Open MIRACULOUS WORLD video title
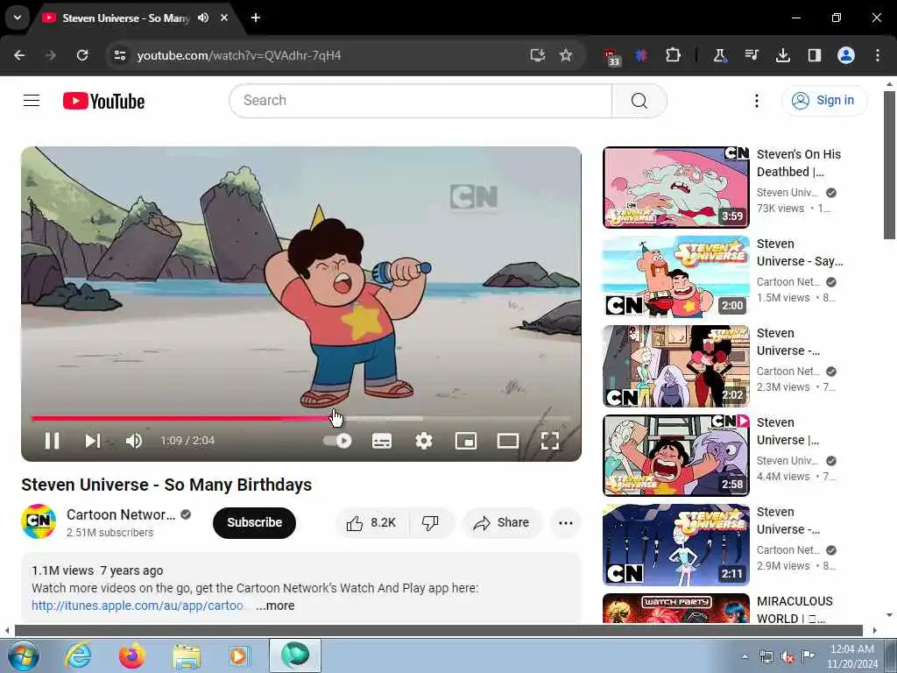 (795, 610)
